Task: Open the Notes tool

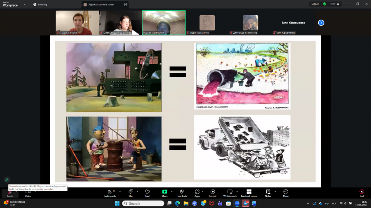Action: [x=268, y=193]
